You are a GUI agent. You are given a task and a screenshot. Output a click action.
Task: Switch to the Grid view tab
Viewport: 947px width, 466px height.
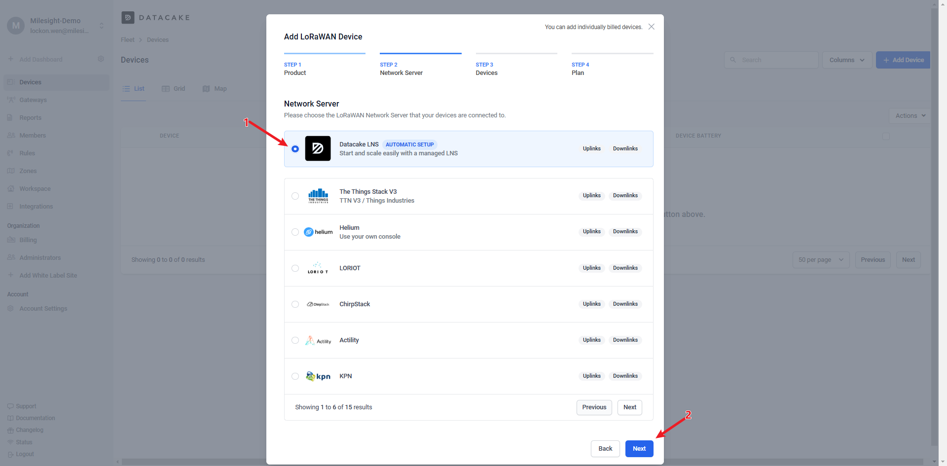click(174, 89)
